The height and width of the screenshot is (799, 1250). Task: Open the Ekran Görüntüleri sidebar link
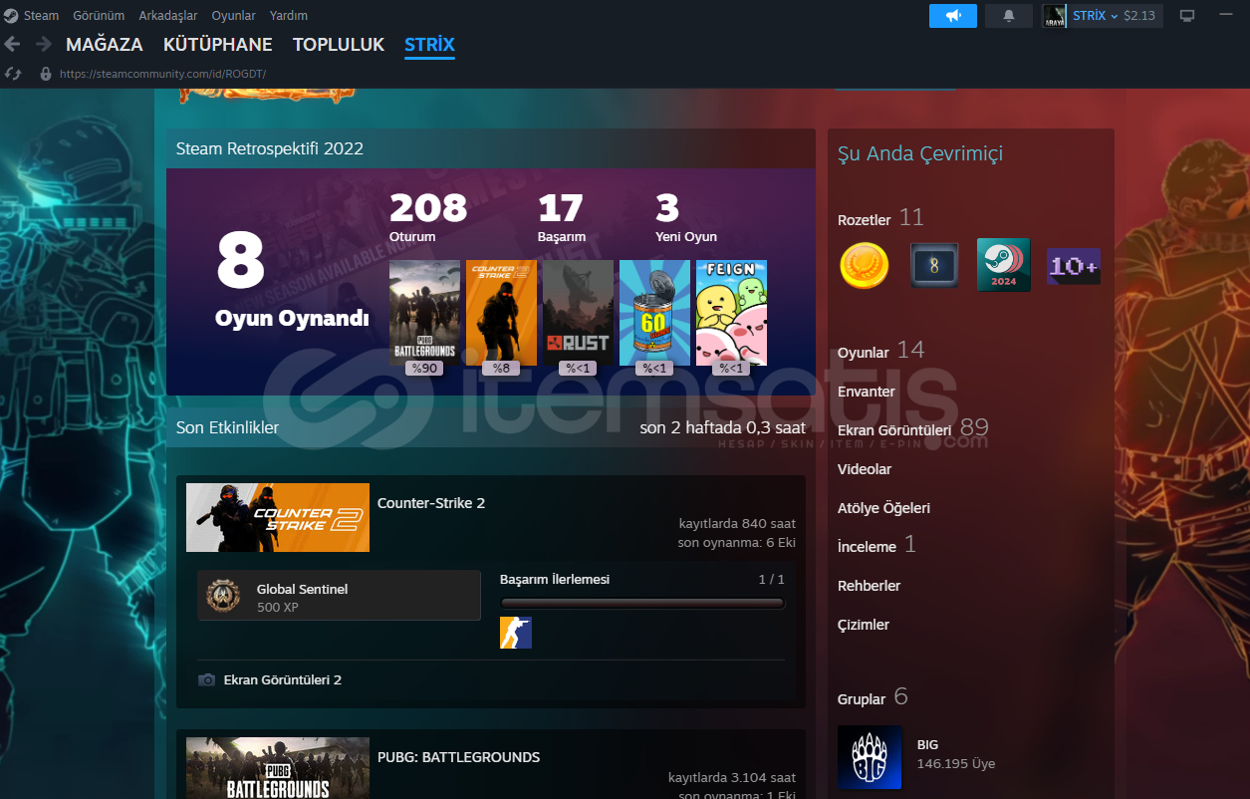click(893, 430)
